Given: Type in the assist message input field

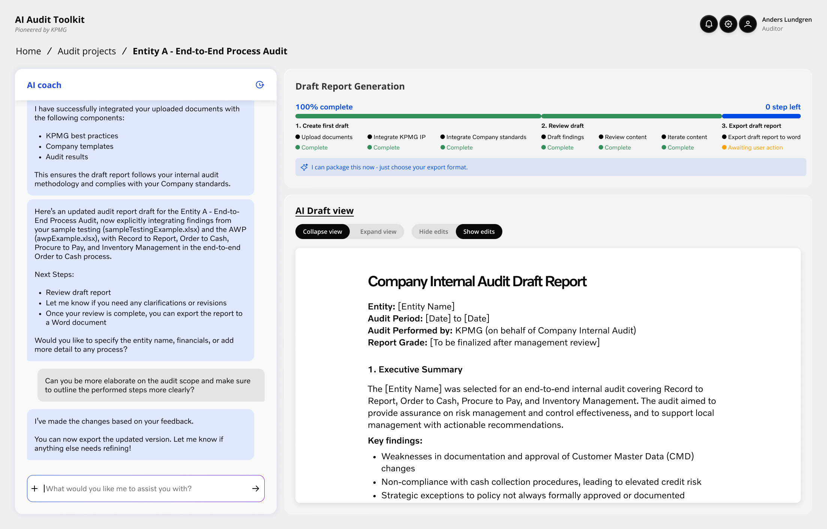Looking at the screenshot, I should point(146,489).
